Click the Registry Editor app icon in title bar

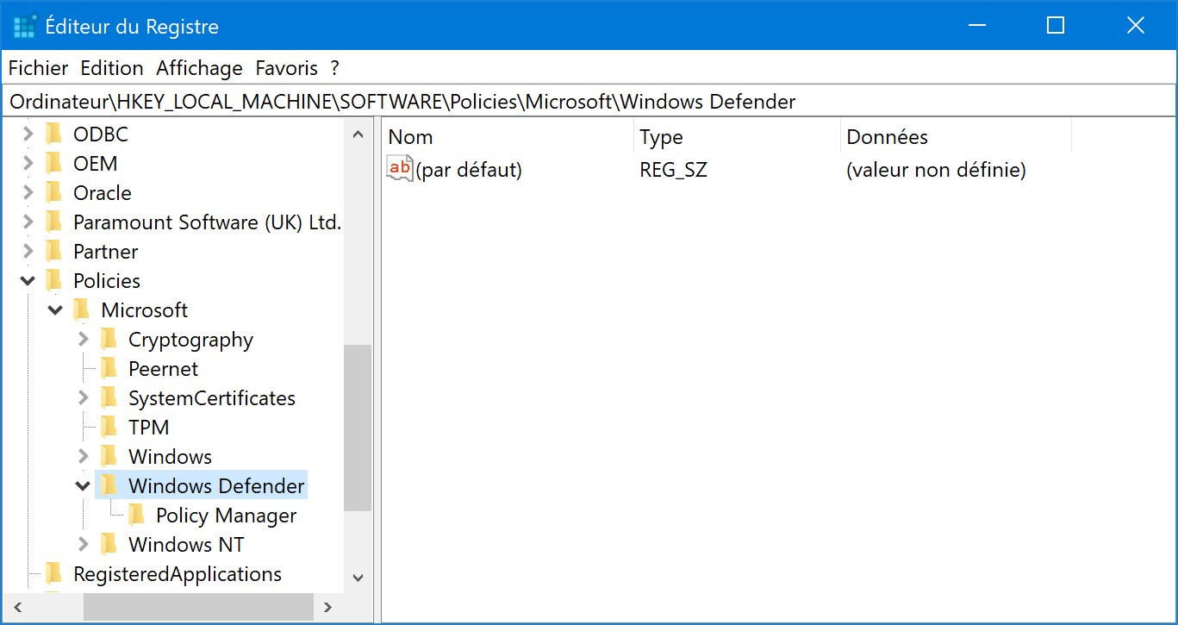point(25,27)
